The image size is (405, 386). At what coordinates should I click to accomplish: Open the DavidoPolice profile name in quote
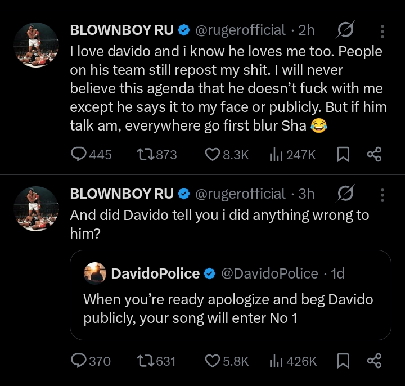pos(155,274)
